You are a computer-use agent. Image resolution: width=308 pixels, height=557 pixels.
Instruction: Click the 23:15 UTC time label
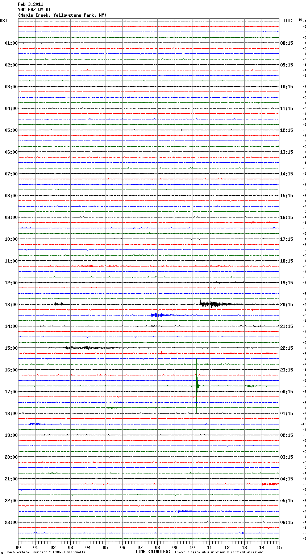coord(287,370)
